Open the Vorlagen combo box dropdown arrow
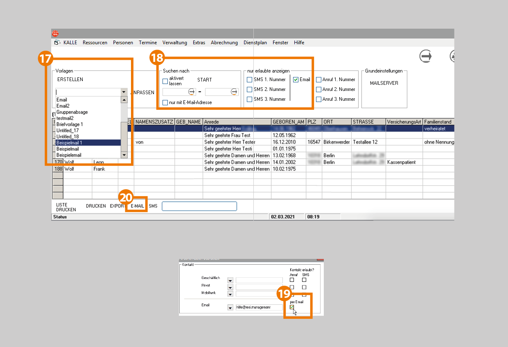Image resolution: width=508 pixels, height=347 pixels. [124, 92]
